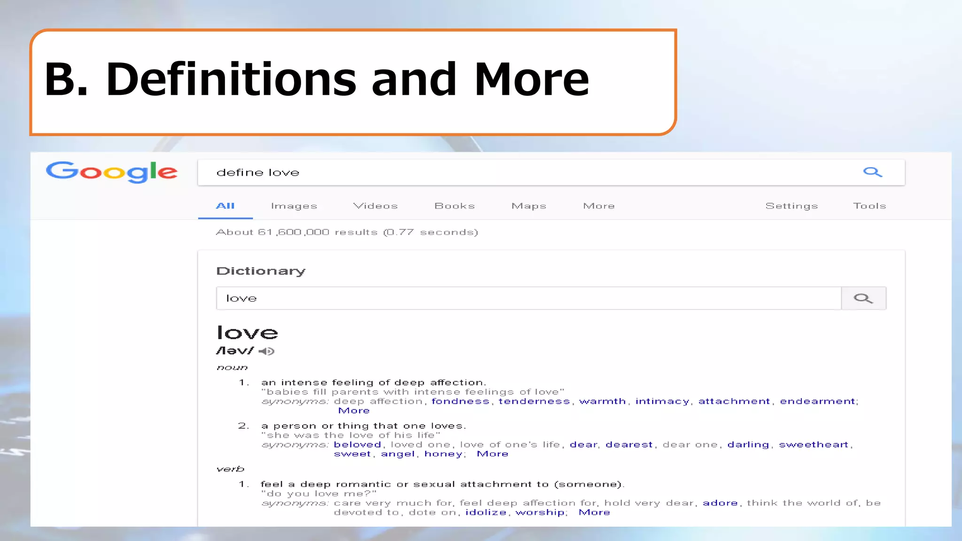The height and width of the screenshot is (541, 962).
Task: Click the 'an intense feeling of deep affection' definition
Action: [x=374, y=382]
